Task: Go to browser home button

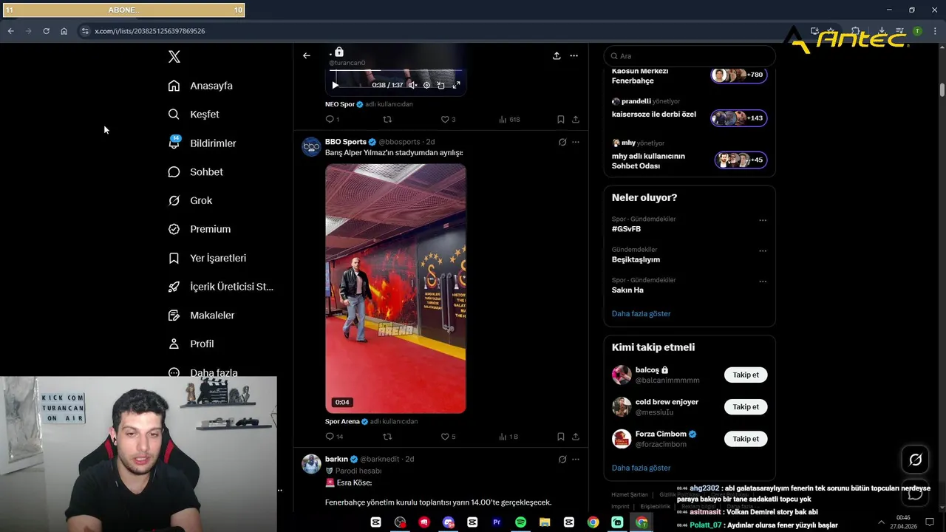Action: [64, 31]
